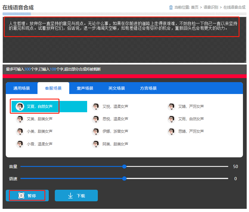Screen dimensions: 249x212
Task: Switch to 客服场景 tab
Action: [53, 88]
